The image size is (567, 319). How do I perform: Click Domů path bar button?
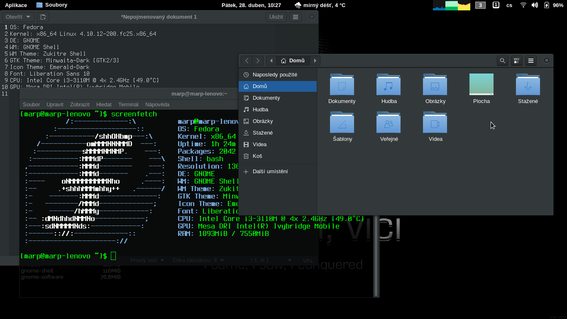(x=293, y=61)
